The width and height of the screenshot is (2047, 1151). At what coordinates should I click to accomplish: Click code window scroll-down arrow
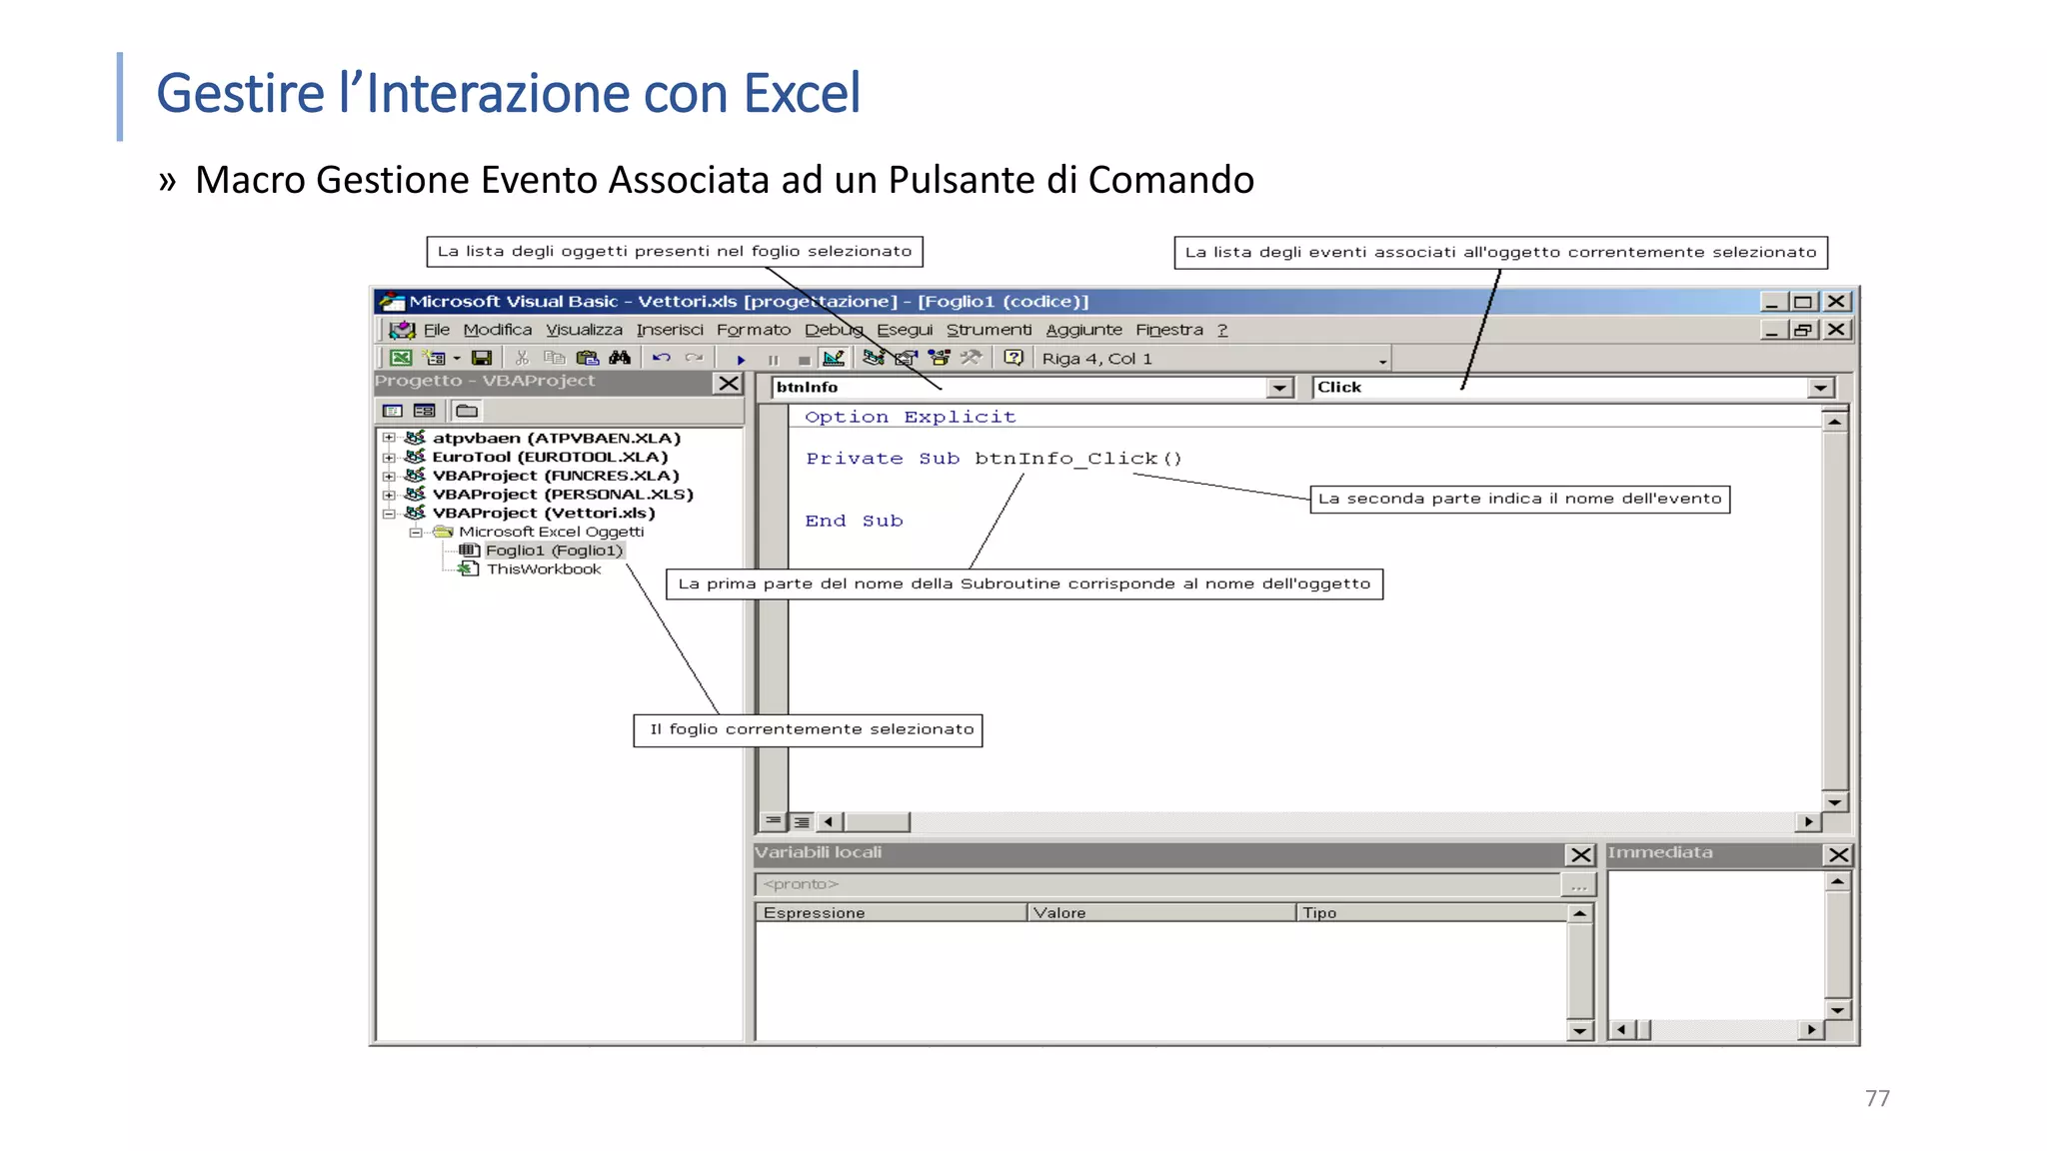[x=1834, y=801]
